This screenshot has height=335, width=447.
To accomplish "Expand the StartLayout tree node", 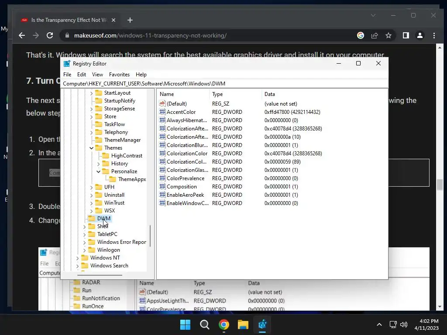I will [x=91, y=93].
